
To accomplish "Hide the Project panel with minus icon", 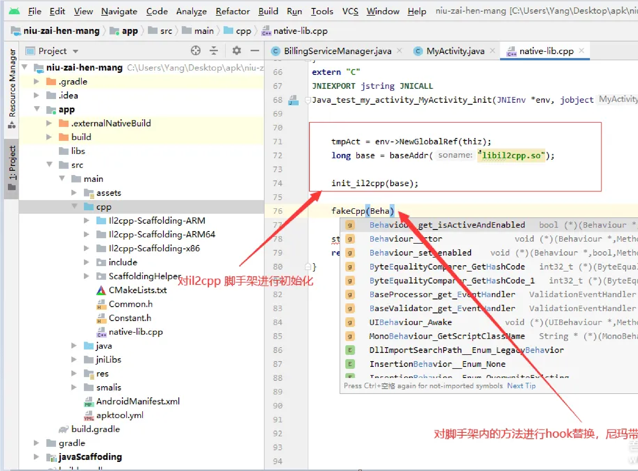I will [255, 51].
